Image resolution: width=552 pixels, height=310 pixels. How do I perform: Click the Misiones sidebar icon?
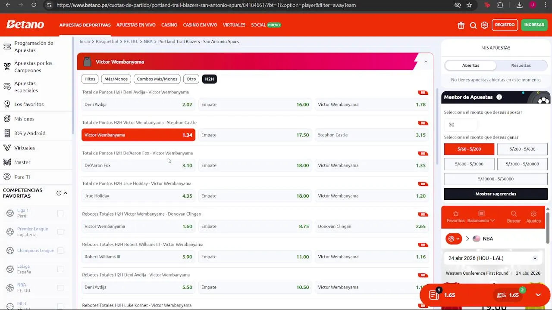7,119
